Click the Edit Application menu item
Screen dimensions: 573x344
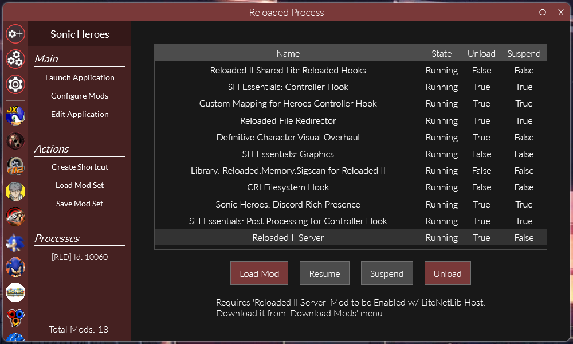click(x=80, y=114)
